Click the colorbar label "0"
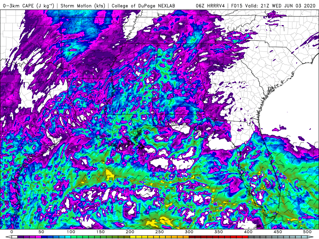This screenshot has width=319, height=239. click(x=12, y=232)
